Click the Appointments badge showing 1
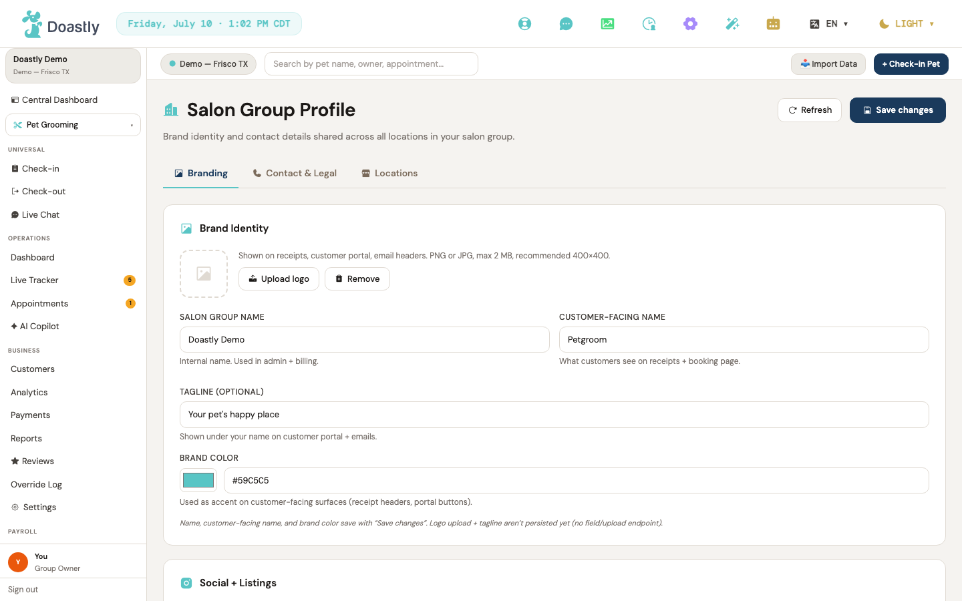The height and width of the screenshot is (601, 962). point(130,304)
